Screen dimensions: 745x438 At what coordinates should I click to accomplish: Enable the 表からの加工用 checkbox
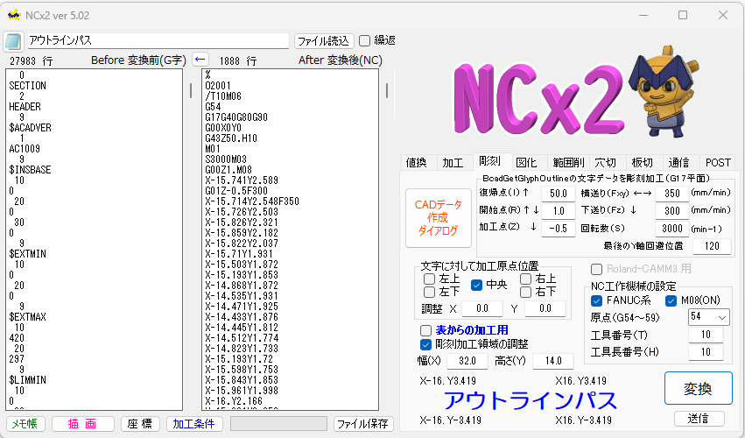point(426,330)
